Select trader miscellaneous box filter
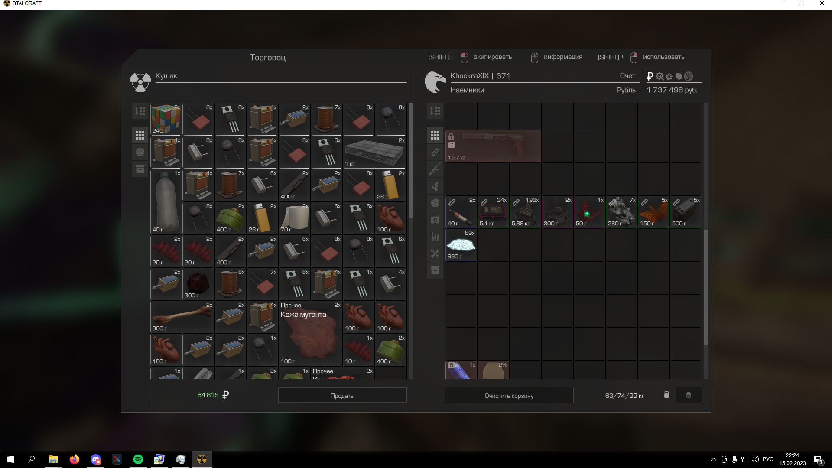Viewport: 832px width, 468px height. click(140, 169)
